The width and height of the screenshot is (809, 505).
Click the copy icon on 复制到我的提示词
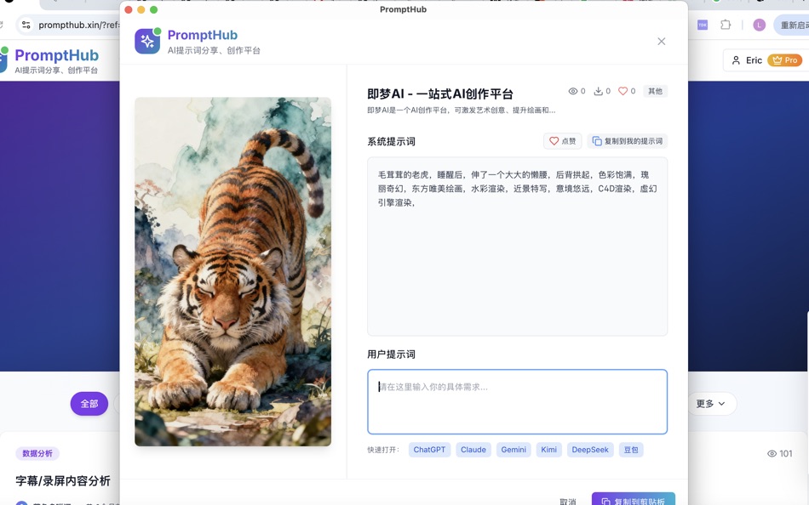[597, 141]
